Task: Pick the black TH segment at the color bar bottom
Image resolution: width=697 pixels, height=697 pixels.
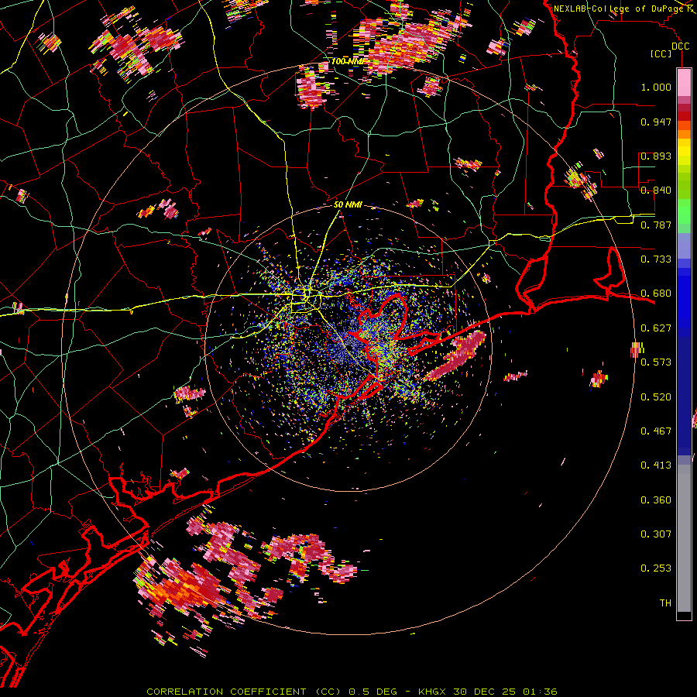Action: coord(684,615)
